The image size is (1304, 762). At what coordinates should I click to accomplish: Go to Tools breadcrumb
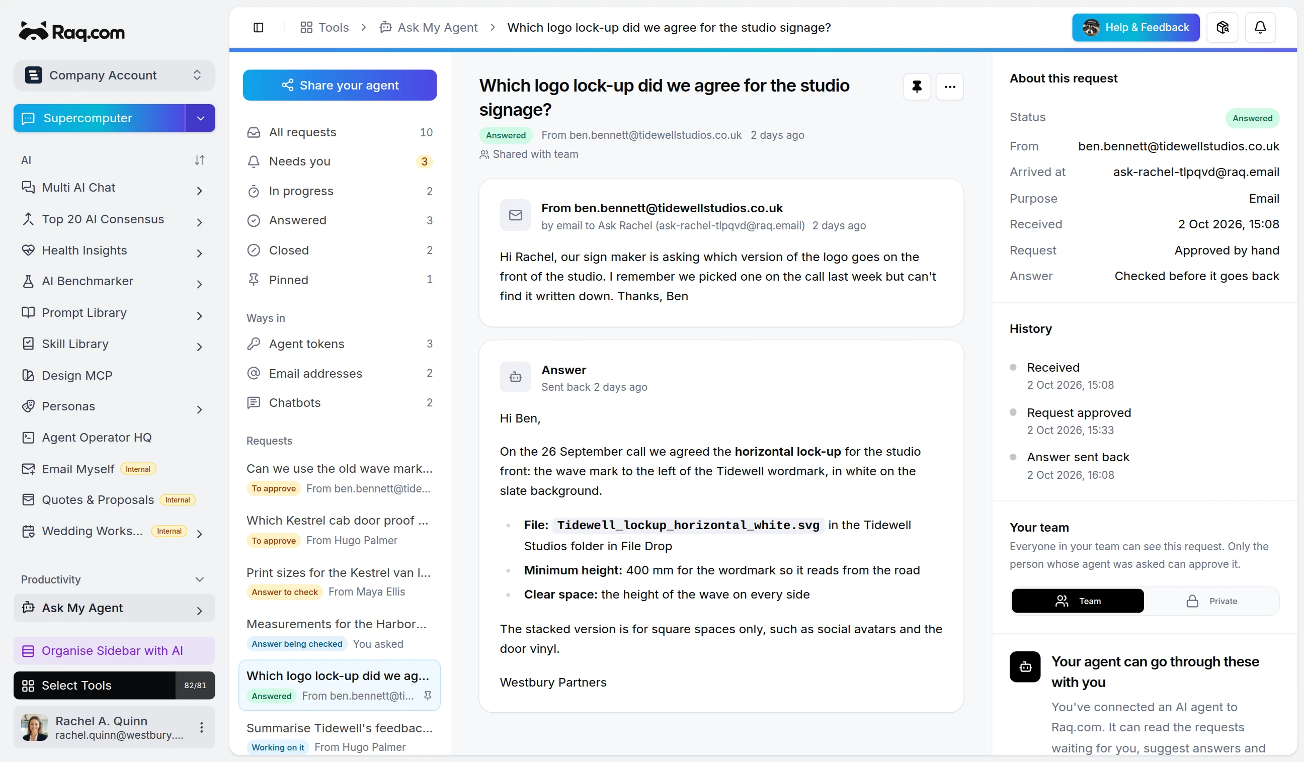(x=324, y=28)
